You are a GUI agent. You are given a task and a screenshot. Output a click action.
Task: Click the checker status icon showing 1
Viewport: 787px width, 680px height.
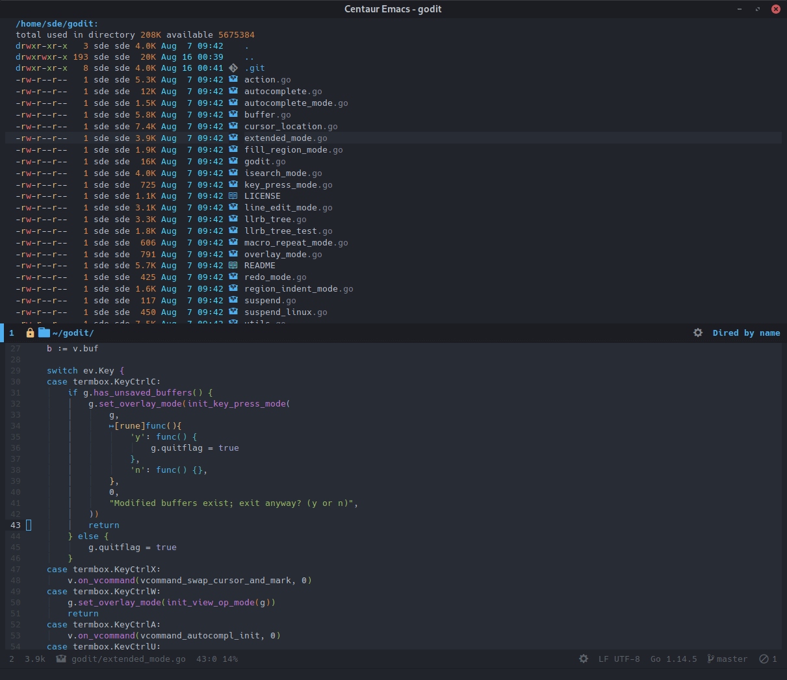(x=764, y=659)
